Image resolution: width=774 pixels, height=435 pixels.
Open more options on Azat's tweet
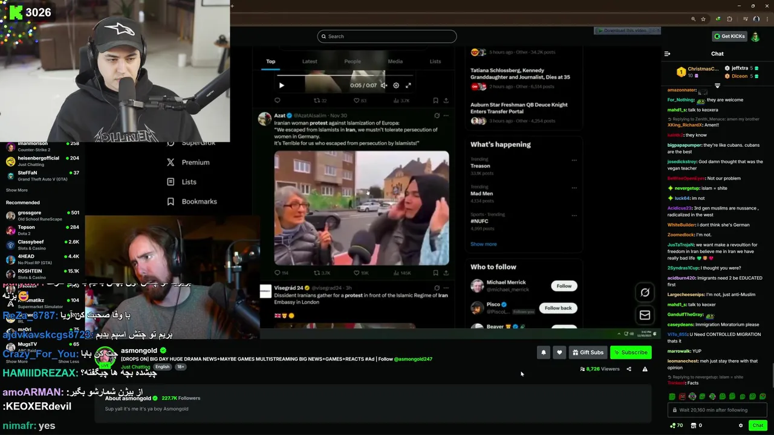(x=446, y=115)
